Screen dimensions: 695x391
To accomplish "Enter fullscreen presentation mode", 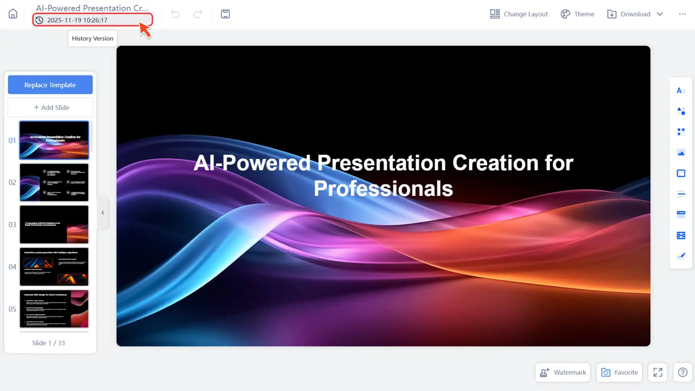I will 657,372.
